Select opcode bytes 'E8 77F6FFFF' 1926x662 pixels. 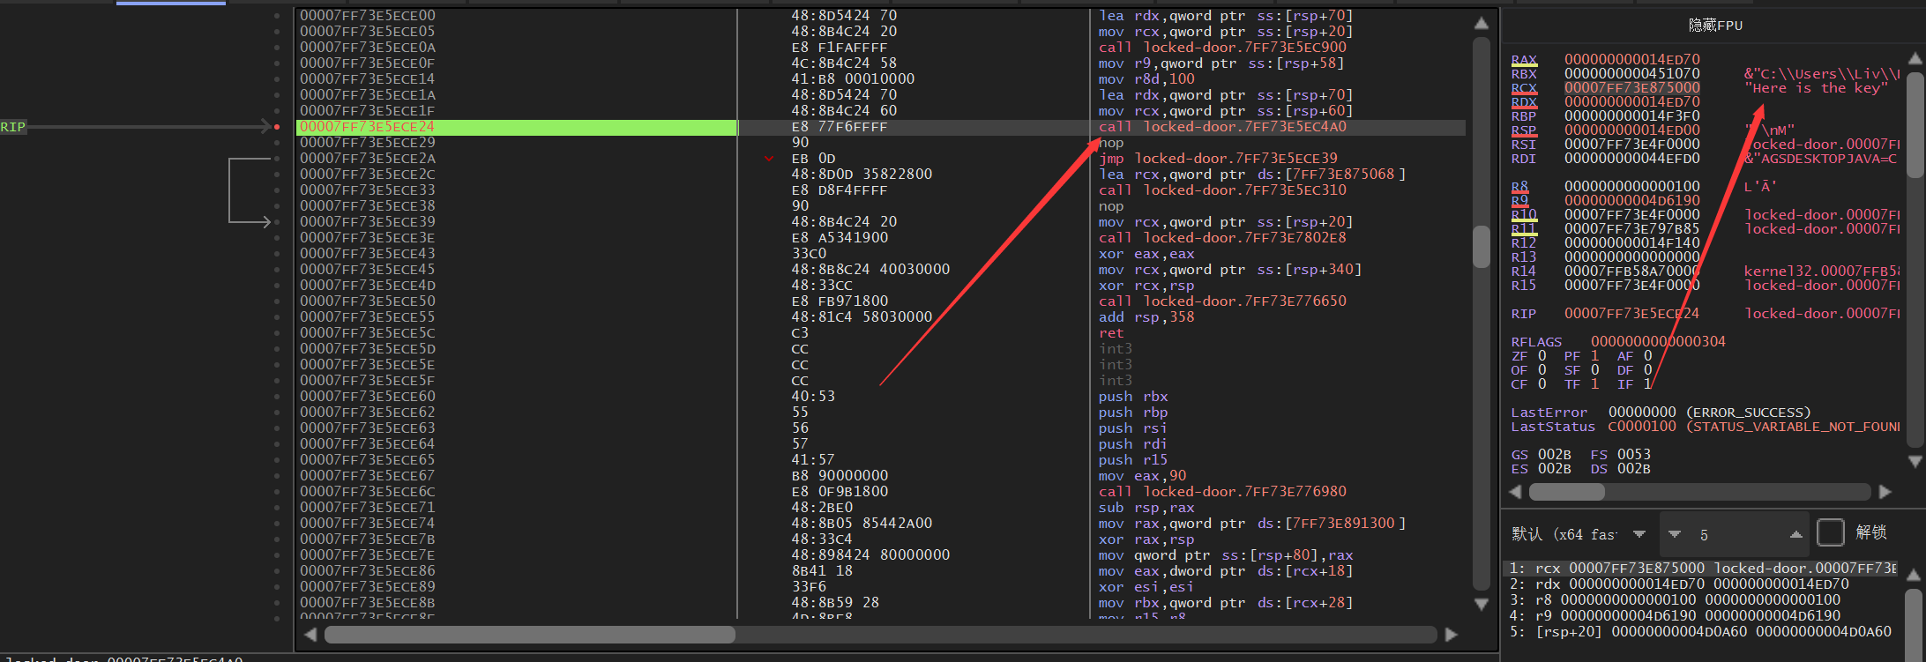840,127
